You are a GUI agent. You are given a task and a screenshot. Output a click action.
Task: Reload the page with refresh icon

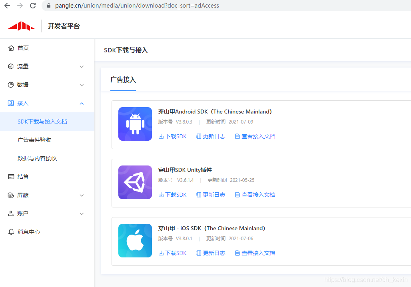[33, 6]
